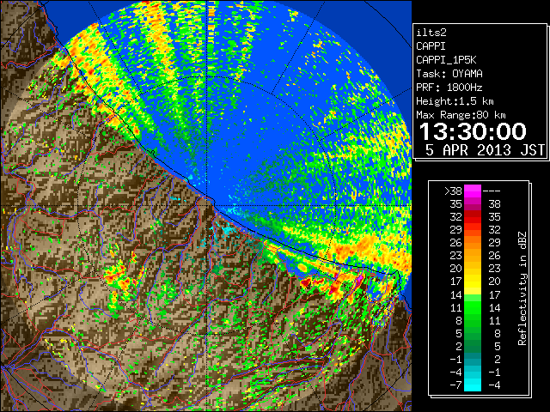Select the '5 APR 2013 JST' date

[x=485, y=150]
